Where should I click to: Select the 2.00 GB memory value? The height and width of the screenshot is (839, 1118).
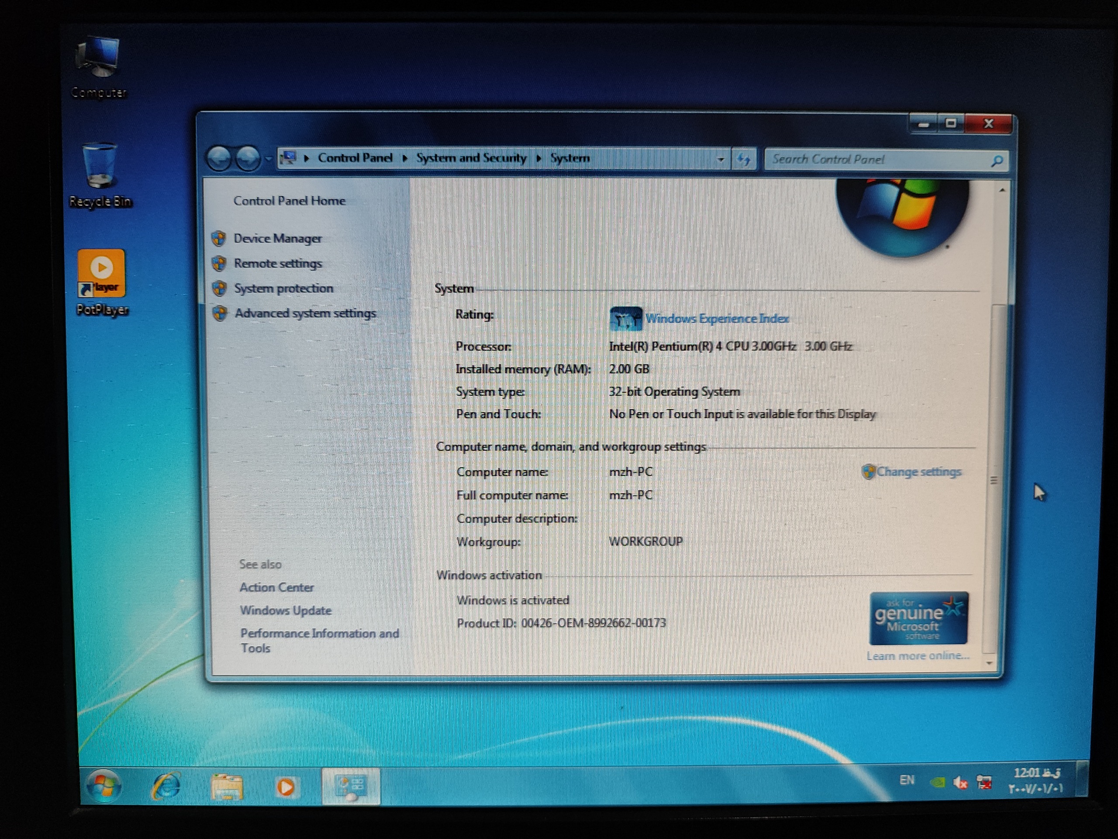click(x=629, y=369)
